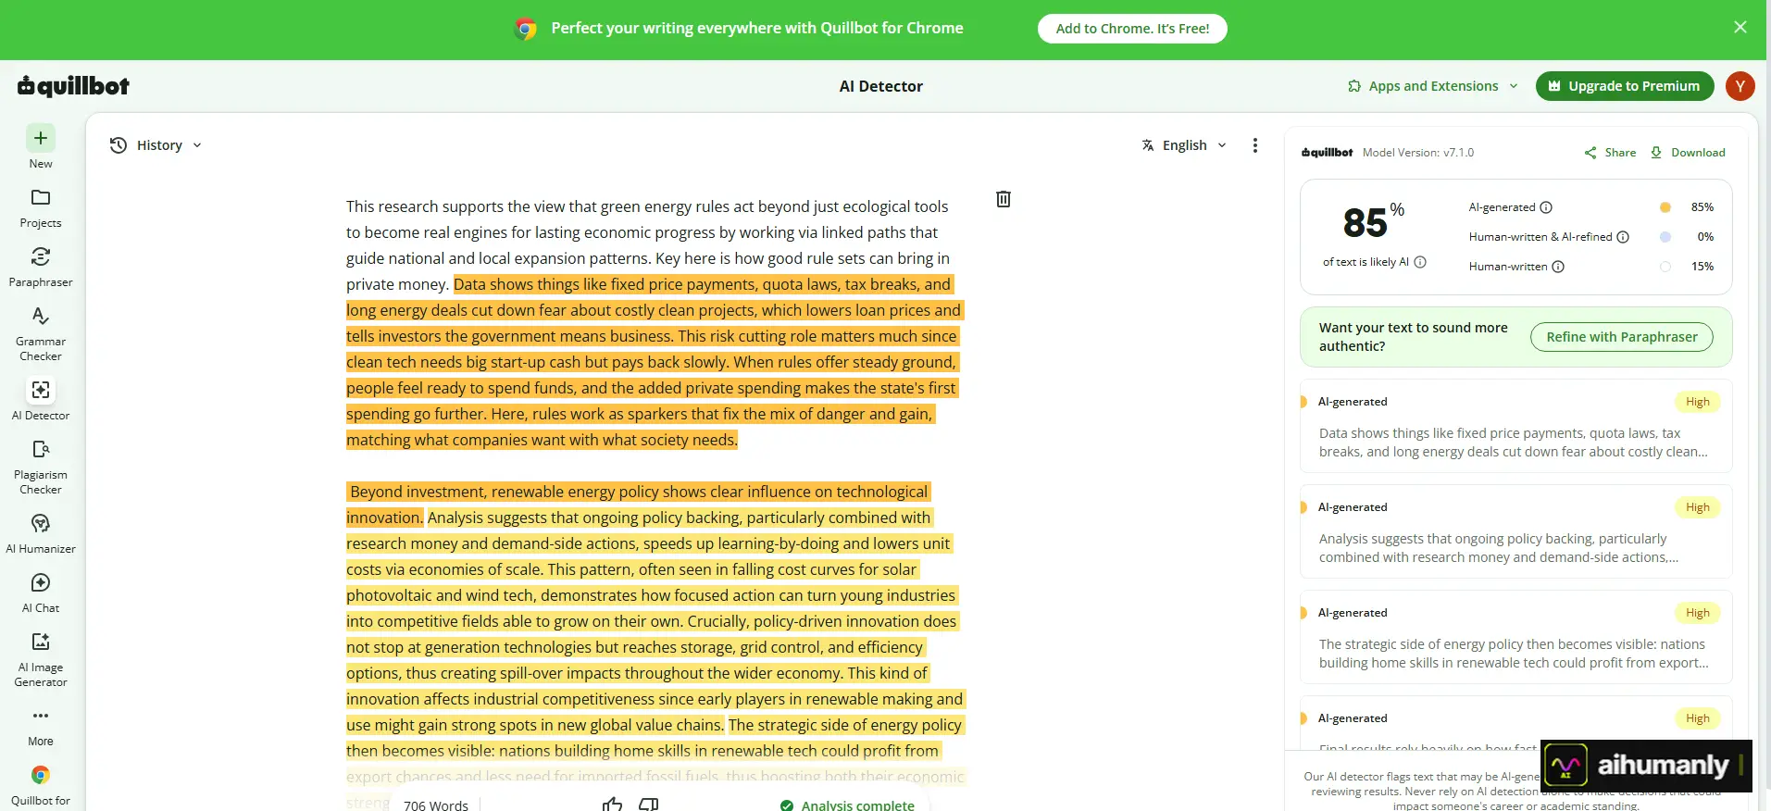This screenshot has height=811, width=1771.
Task: Click the Model Version: v7.1.0 text
Action: tap(1418, 153)
